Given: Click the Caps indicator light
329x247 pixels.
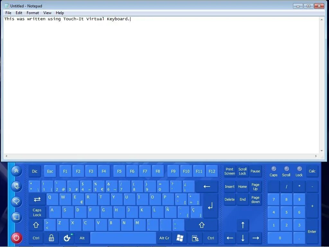Looking at the screenshot, I should (273, 169).
